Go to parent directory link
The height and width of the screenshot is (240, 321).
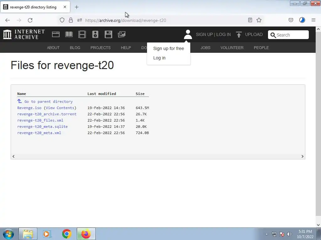(49, 102)
